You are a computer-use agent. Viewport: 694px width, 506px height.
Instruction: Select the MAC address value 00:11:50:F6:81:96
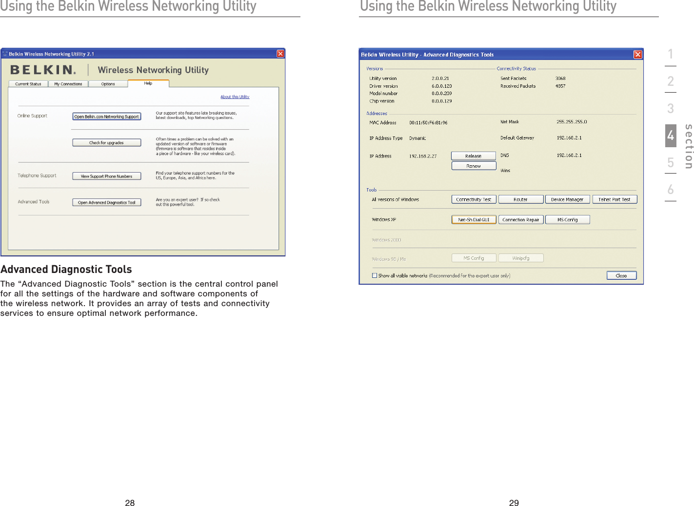428,122
